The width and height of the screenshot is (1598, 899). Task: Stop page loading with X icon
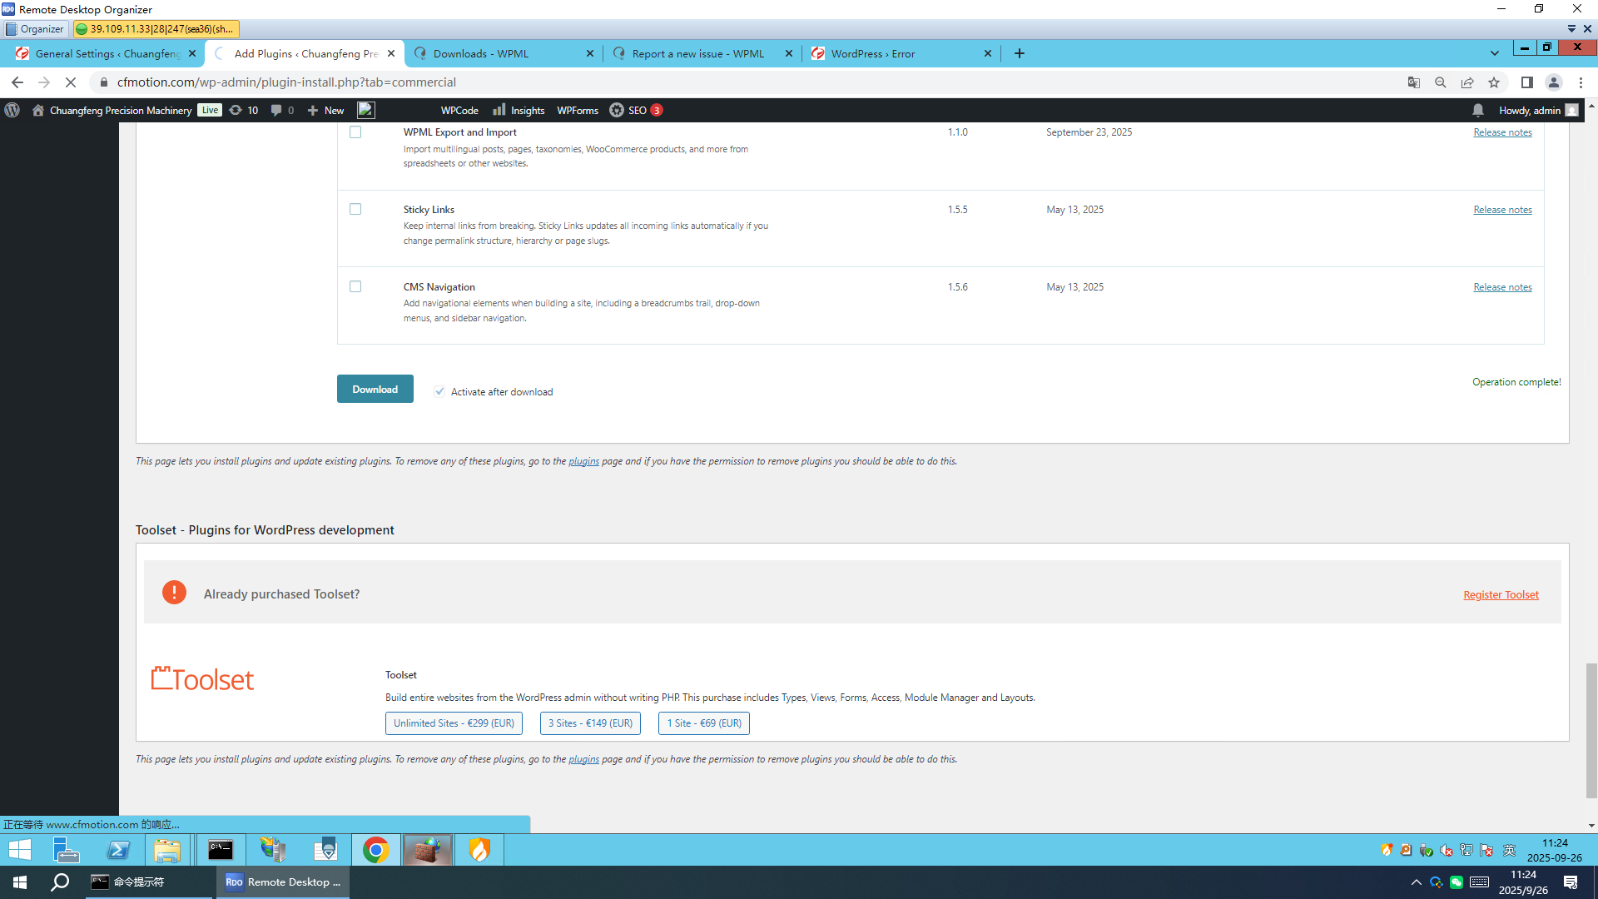point(71,82)
